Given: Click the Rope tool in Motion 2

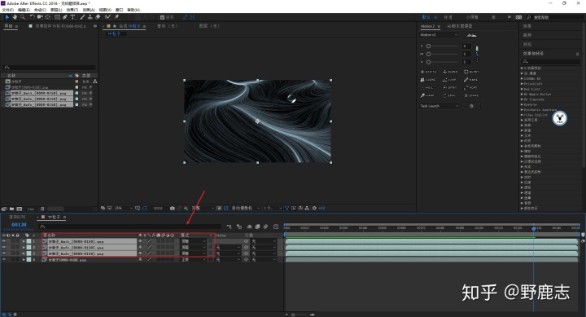Looking at the screenshot, I should coord(470,87).
